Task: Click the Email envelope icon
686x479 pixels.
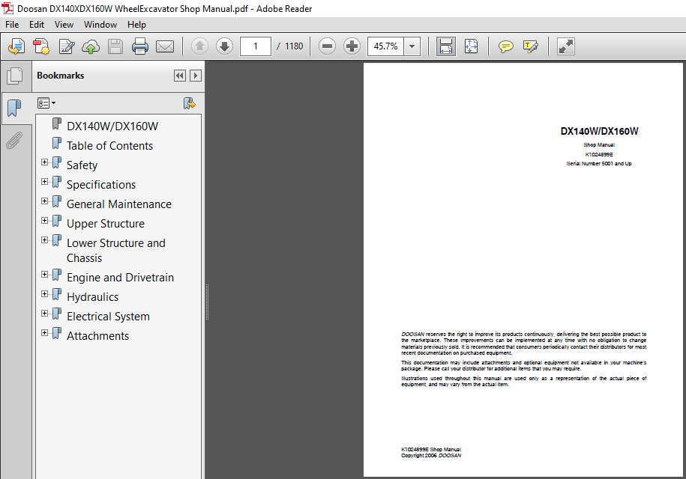Action: (165, 46)
